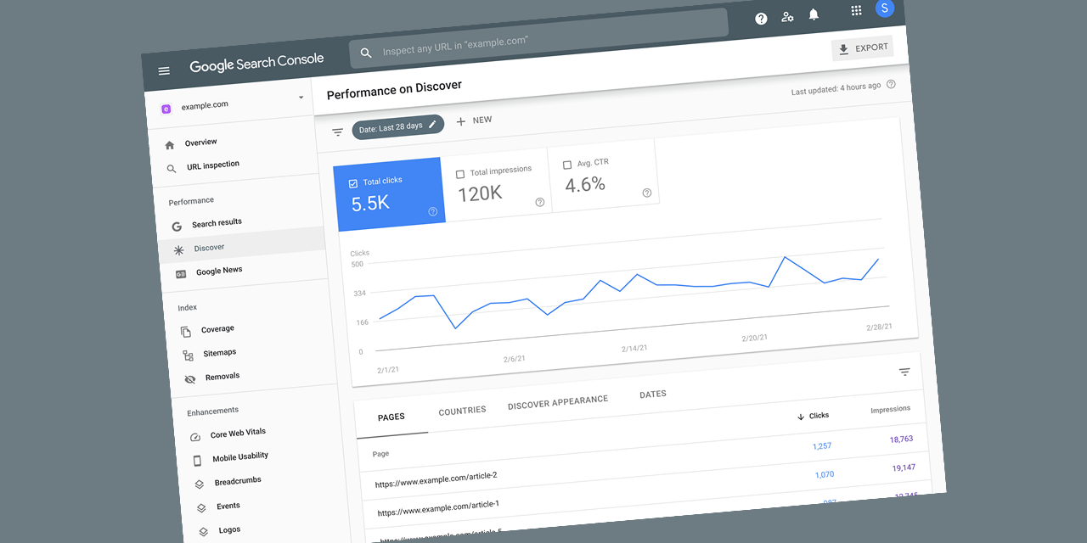The width and height of the screenshot is (1087, 543).
Task: Click the Performance on Discover heading
Action: (x=395, y=88)
